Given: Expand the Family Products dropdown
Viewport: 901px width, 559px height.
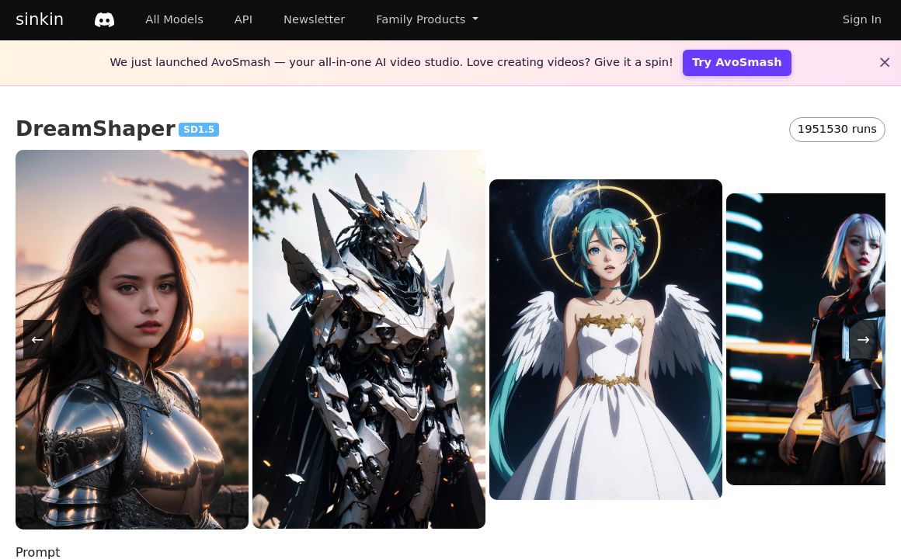Looking at the screenshot, I should coord(426,19).
